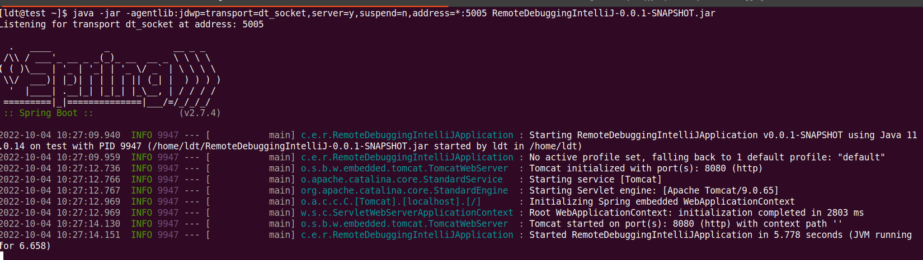Click the jar filename in the java command
Image resolution: width=923 pixels, height=260 pixels.
tap(603, 13)
